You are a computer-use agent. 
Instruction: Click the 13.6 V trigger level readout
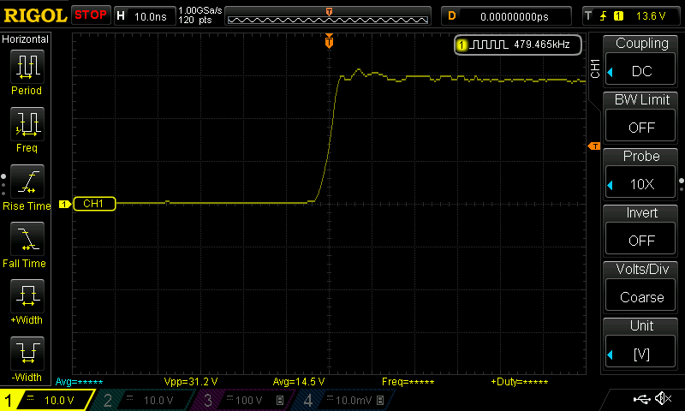pos(651,16)
